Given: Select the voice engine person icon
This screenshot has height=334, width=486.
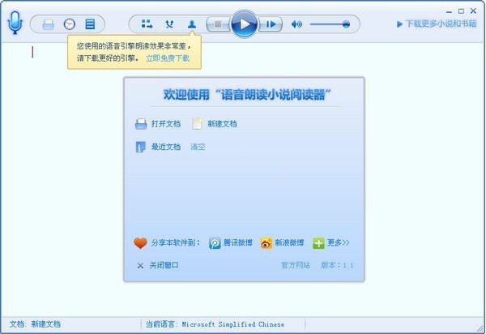Looking at the screenshot, I should [x=192, y=24].
